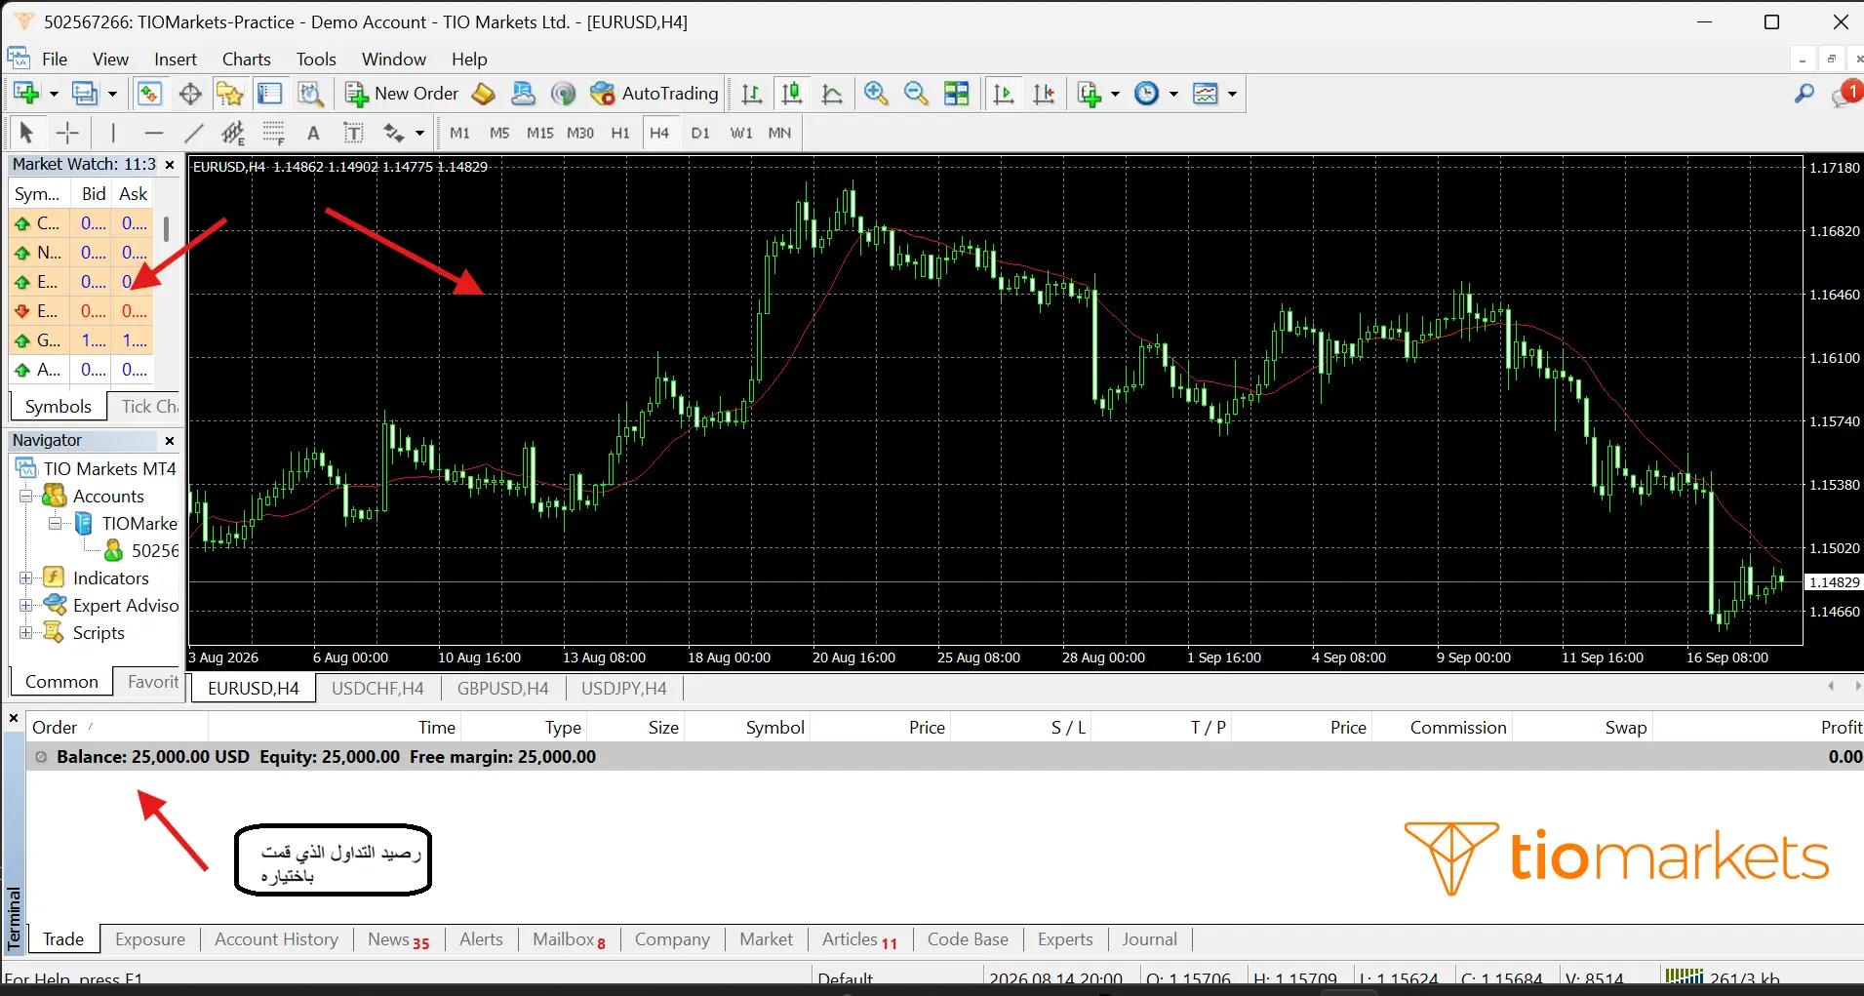Toggle the Terminal window toolbar icon
Image resolution: width=1864 pixels, height=996 pixels.
pos(270,94)
